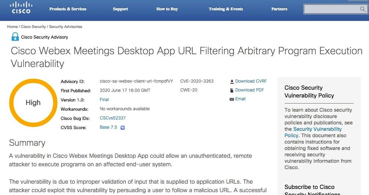Open the Final version link

pyautogui.click(x=104, y=100)
